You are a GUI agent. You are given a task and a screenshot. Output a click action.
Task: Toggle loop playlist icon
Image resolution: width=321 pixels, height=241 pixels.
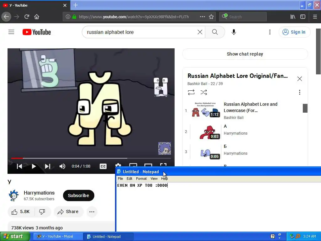point(191,92)
